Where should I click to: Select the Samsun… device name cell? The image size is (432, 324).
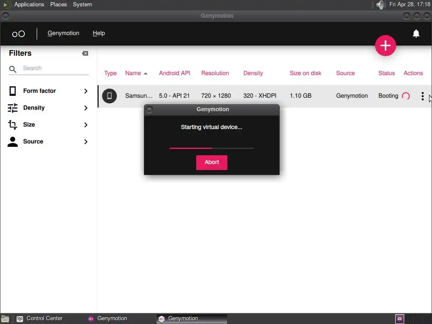[x=139, y=96]
